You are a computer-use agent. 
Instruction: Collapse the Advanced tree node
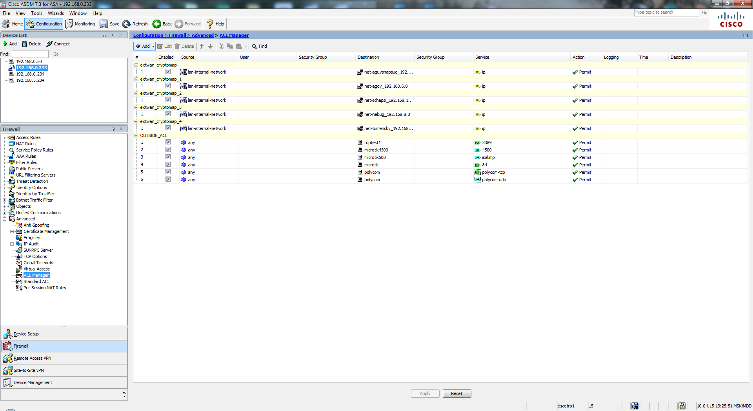(x=5, y=219)
